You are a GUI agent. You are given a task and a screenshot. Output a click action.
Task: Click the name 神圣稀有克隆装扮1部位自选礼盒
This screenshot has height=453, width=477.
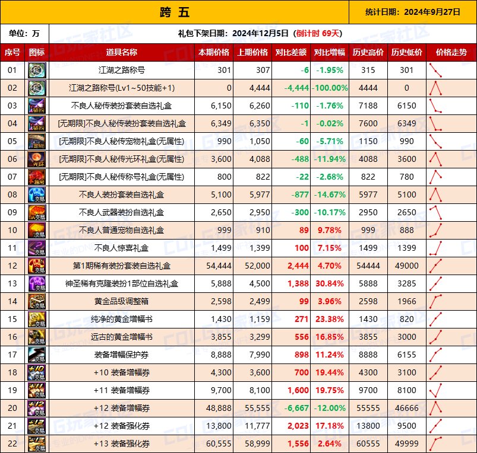pyautogui.click(x=122, y=283)
